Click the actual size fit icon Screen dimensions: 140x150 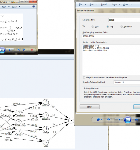[x=109, y=120]
